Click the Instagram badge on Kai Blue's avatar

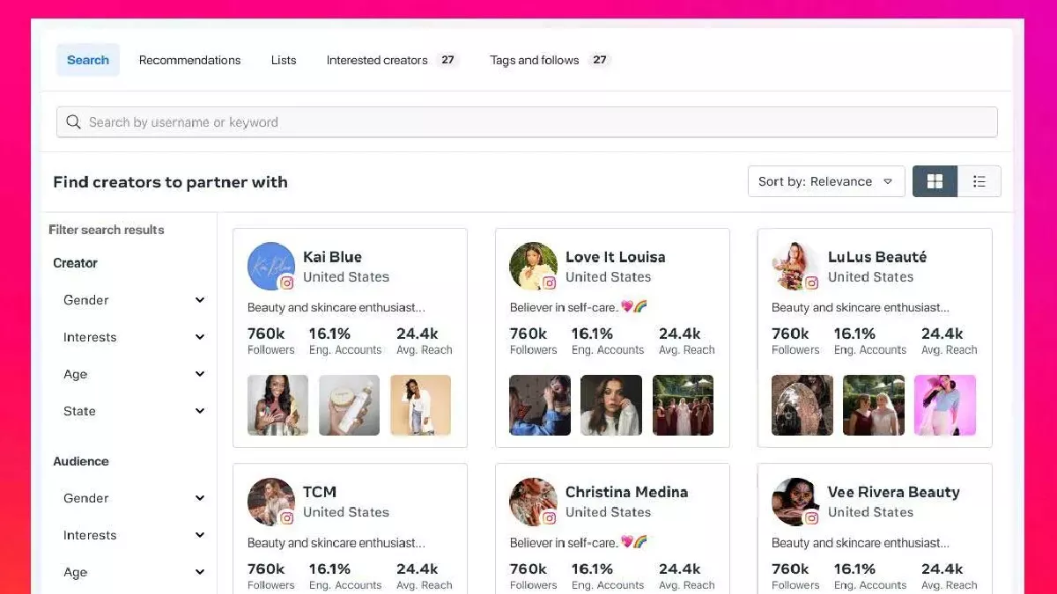(286, 283)
